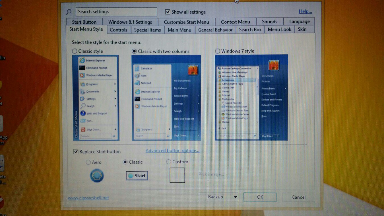This screenshot has height=216, width=384.
Task: Click the Windows 7 style preview thumbnail
Action: click(x=251, y=98)
